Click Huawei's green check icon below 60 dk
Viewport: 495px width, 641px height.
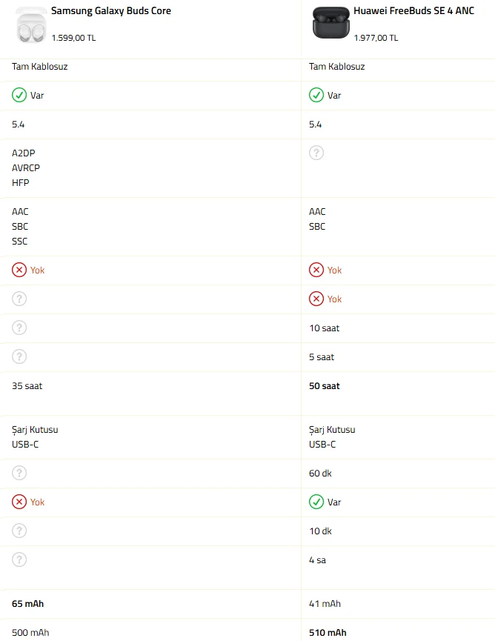316,502
